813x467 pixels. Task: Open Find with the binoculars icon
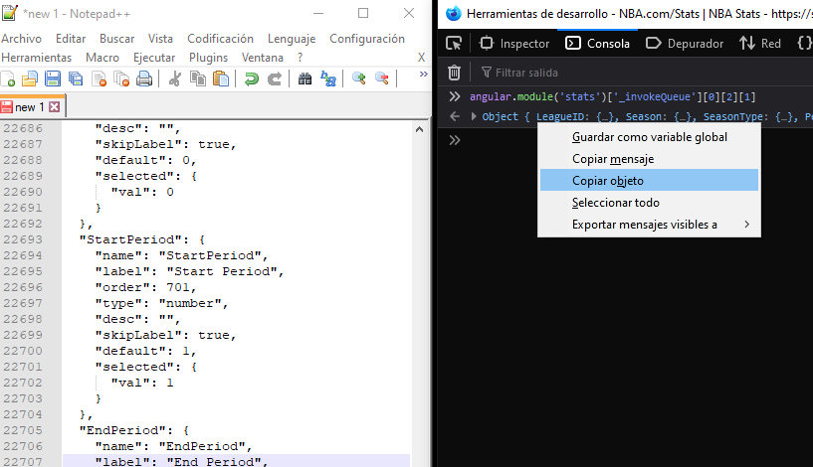(305, 78)
